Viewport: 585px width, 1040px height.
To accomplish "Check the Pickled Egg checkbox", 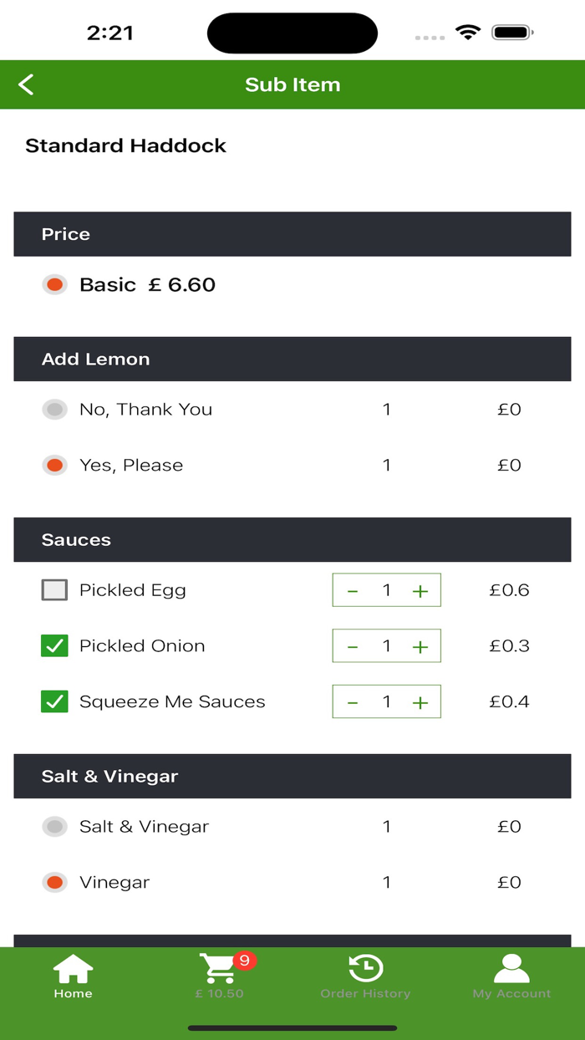I will (x=54, y=590).
